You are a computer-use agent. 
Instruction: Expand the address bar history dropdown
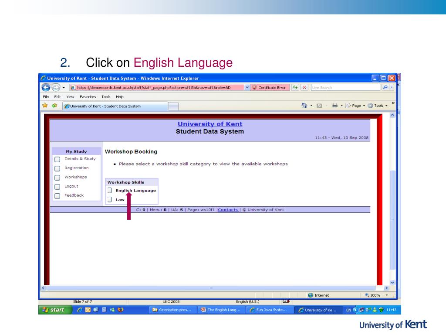(247, 87)
